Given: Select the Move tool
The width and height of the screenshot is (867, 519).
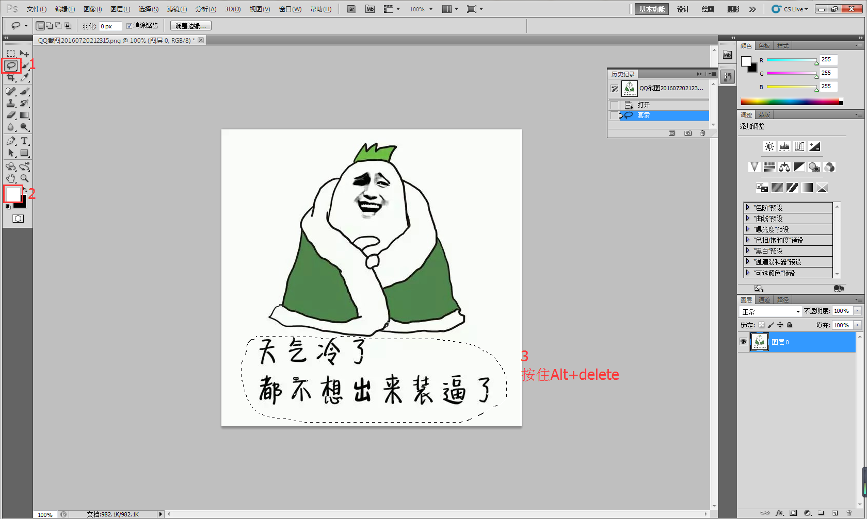Looking at the screenshot, I should pos(24,54).
